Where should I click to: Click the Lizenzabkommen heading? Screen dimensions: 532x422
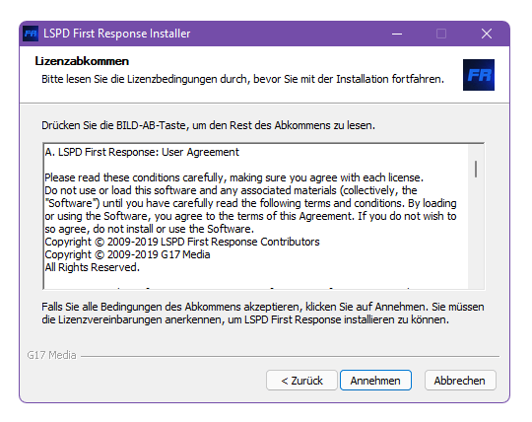(x=82, y=61)
